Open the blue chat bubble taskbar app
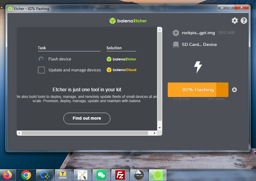 (45, 175)
